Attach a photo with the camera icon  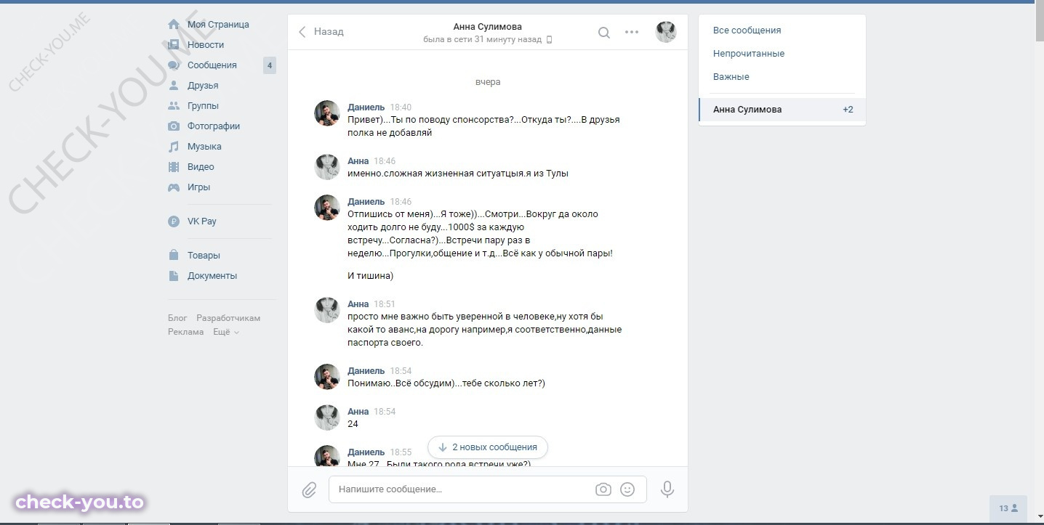[x=603, y=489]
